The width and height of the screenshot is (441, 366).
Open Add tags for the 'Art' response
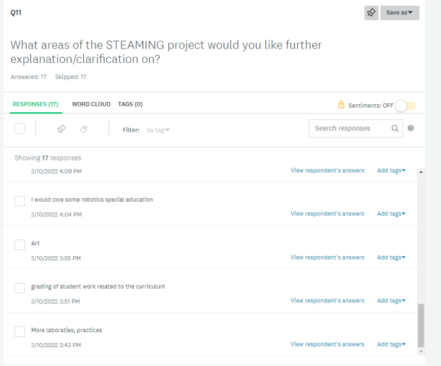coord(391,258)
